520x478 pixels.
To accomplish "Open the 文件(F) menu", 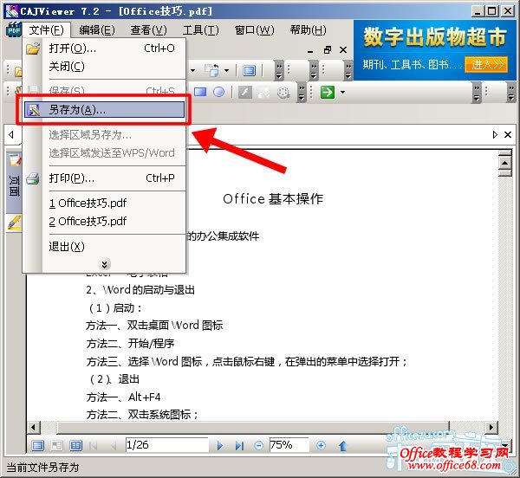I will [x=47, y=30].
